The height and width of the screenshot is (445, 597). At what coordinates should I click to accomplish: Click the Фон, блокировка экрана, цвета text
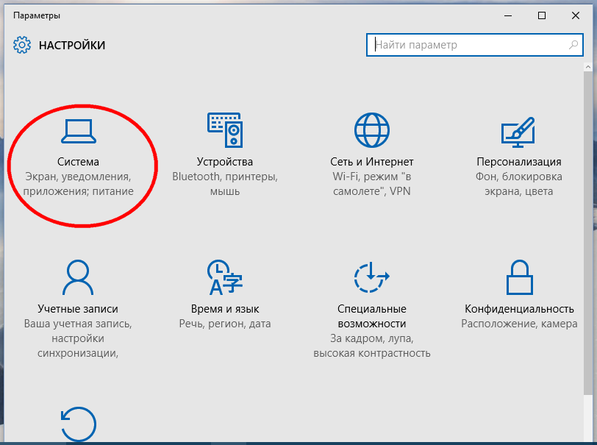[518, 184]
